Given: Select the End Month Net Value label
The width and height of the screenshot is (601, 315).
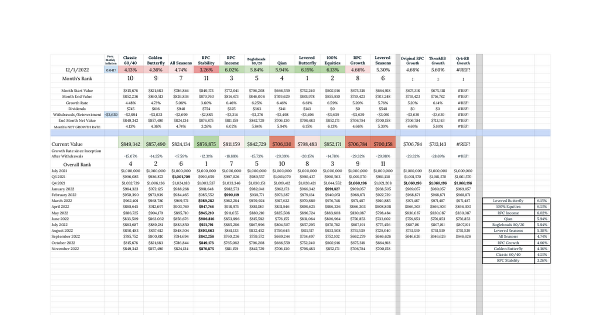Looking at the screenshot, I should pyautogui.click(x=76, y=120).
